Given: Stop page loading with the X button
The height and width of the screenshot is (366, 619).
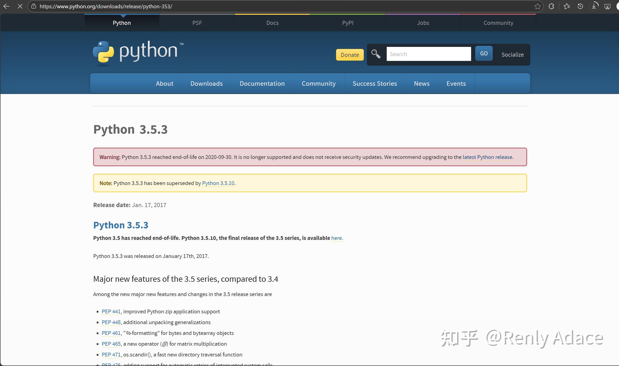Looking at the screenshot, I should click(x=20, y=6).
